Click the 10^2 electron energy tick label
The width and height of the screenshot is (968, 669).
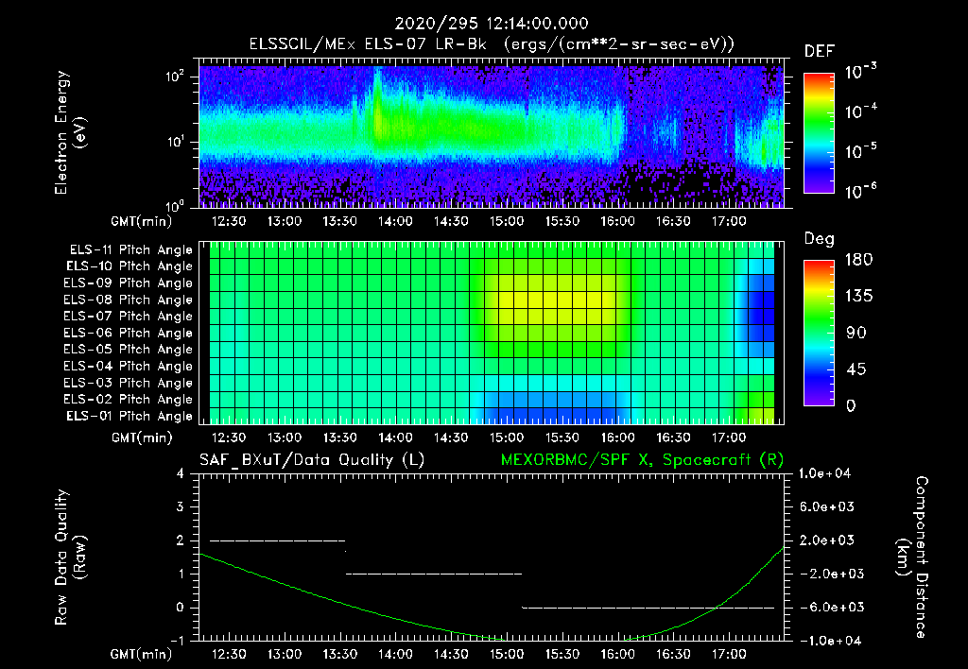174,77
